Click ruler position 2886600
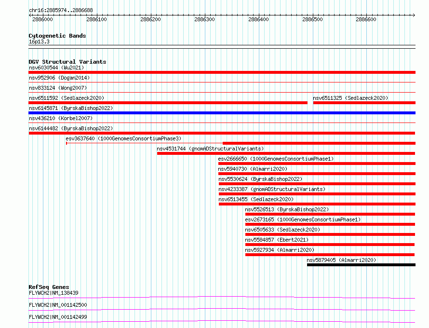This screenshot has height=328, width=429. pos(366,19)
